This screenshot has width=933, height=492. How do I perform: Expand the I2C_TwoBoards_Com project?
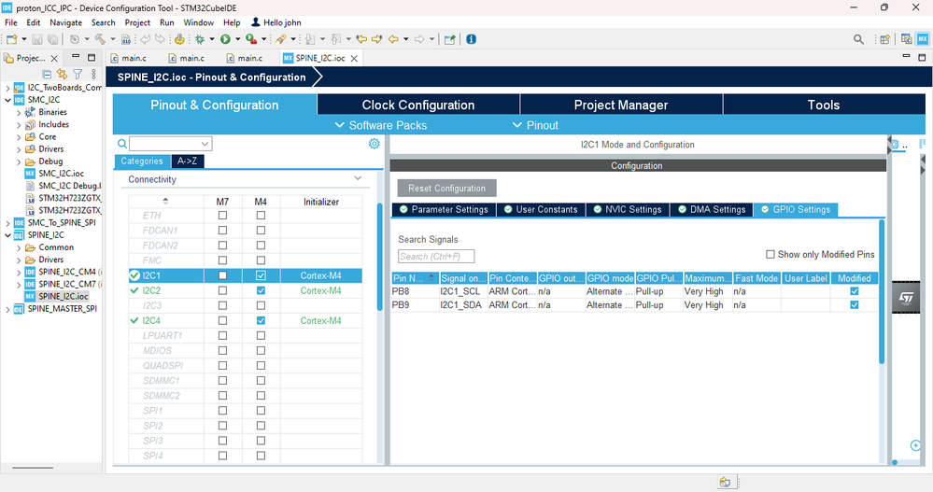pyautogui.click(x=7, y=88)
